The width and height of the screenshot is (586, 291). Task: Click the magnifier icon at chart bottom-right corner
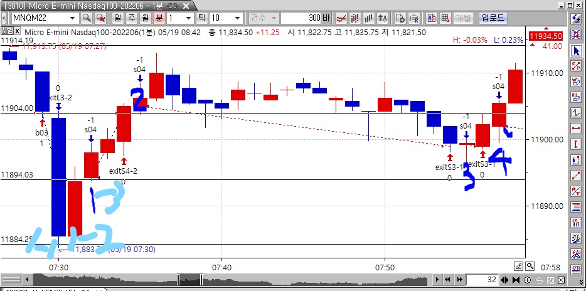[x=531, y=266]
